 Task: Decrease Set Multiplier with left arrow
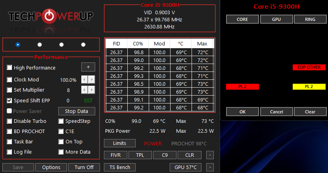(84, 90)
